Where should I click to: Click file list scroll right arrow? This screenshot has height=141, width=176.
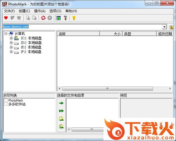[x=170, y=89]
